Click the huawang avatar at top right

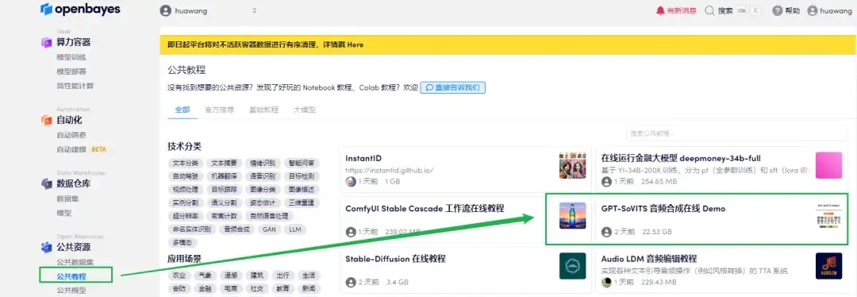pyautogui.click(x=813, y=10)
